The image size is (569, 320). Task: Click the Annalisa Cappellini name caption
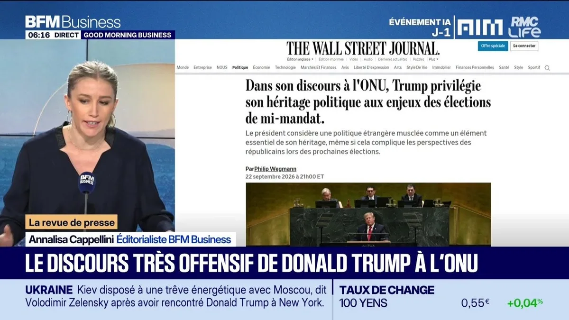pos(71,239)
